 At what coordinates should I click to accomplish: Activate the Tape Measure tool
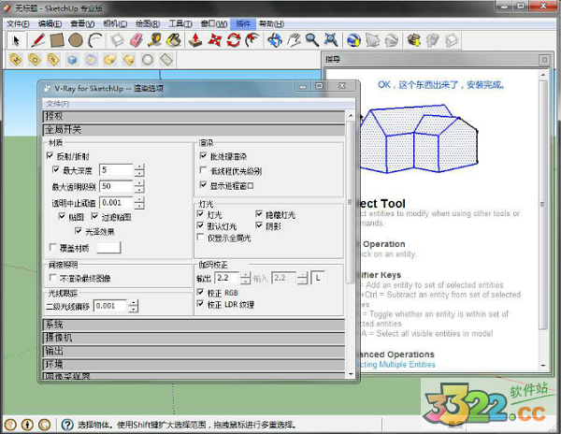[x=155, y=40]
